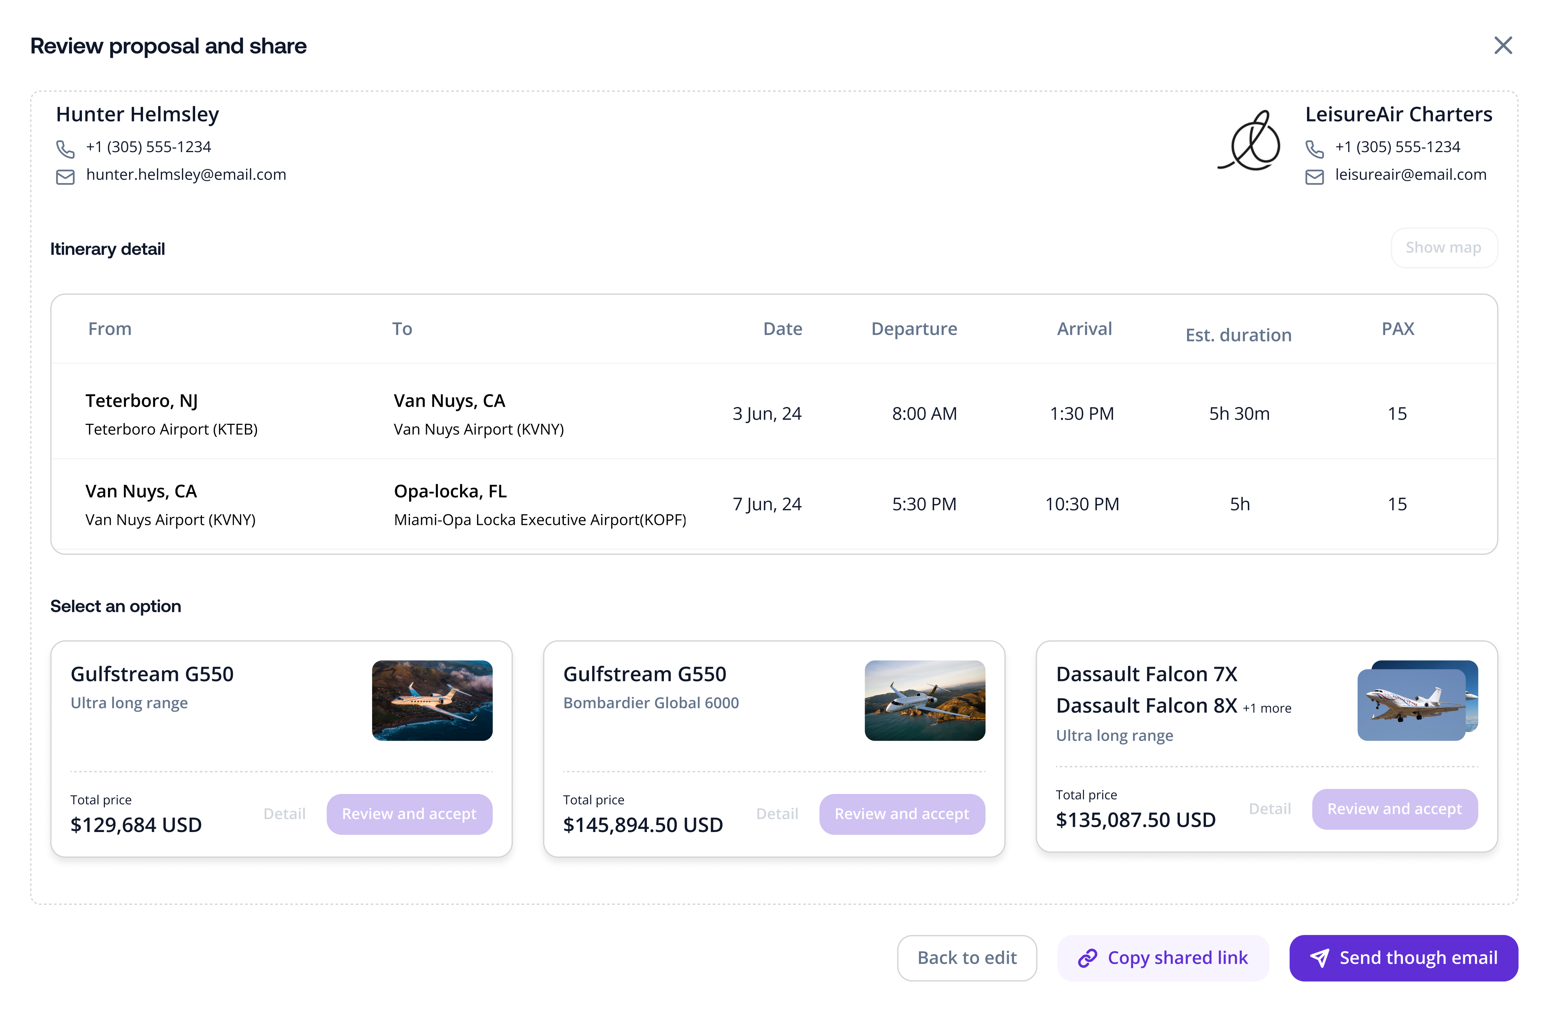Click the $135,087.50 USD total price
This screenshot has width=1549, height=1012.
[1136, 820]
